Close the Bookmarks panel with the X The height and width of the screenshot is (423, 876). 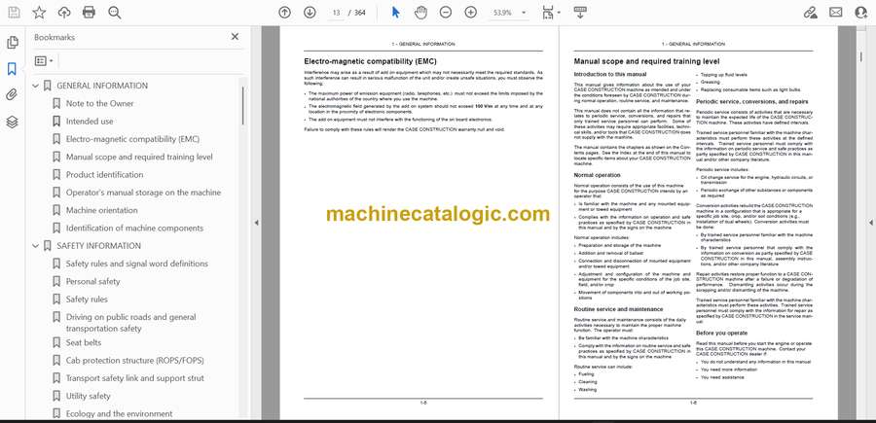[236, 37]
